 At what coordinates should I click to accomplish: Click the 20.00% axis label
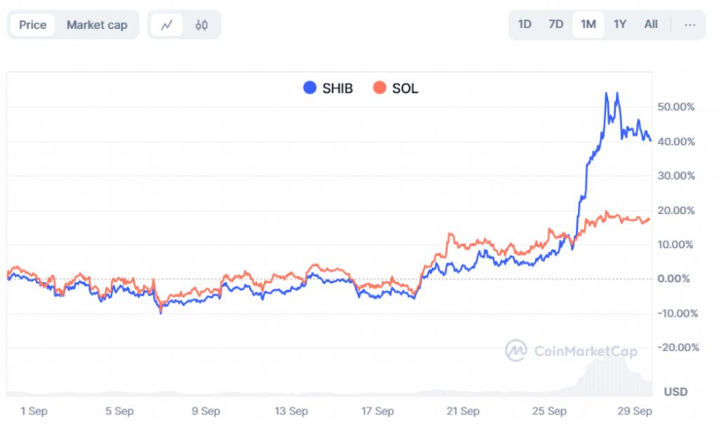[x=676, y=211]
